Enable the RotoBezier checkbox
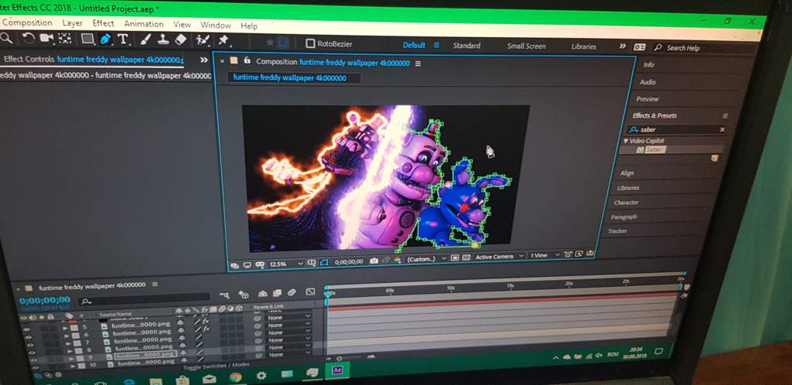The width and height of the screenshot is (792, 385). 310,44
